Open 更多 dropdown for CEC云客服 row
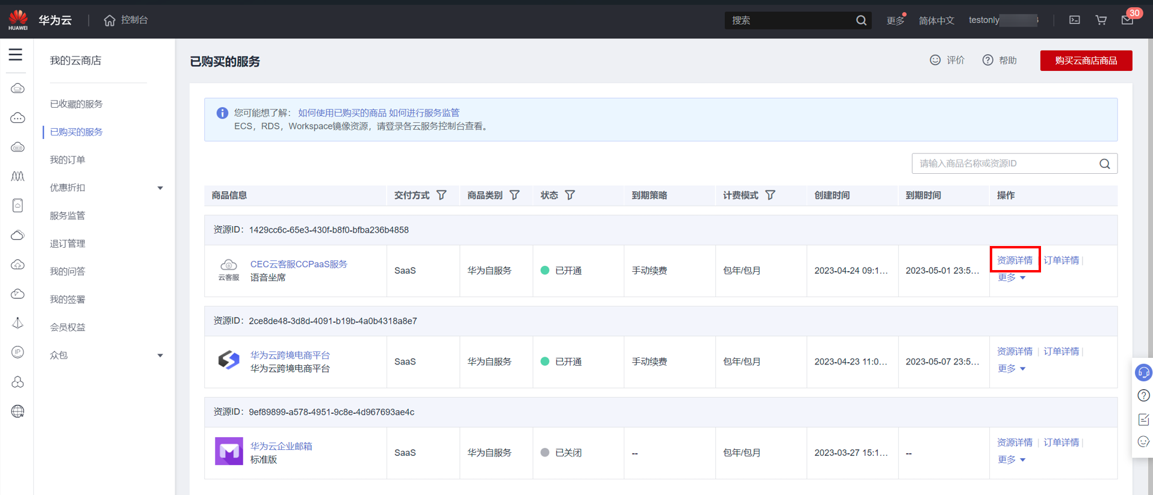Screen dimensions: 1153x495 coord(1011,277)
